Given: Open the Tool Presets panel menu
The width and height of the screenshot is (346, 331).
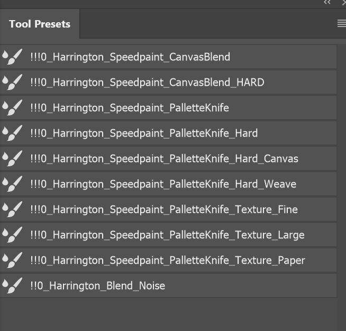Looking at the screenshot, I should [x=341, y=24].
